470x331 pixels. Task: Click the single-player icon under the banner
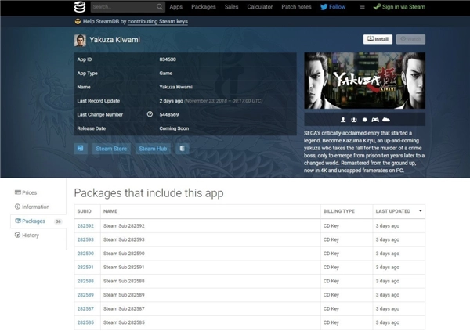point(343,120)
